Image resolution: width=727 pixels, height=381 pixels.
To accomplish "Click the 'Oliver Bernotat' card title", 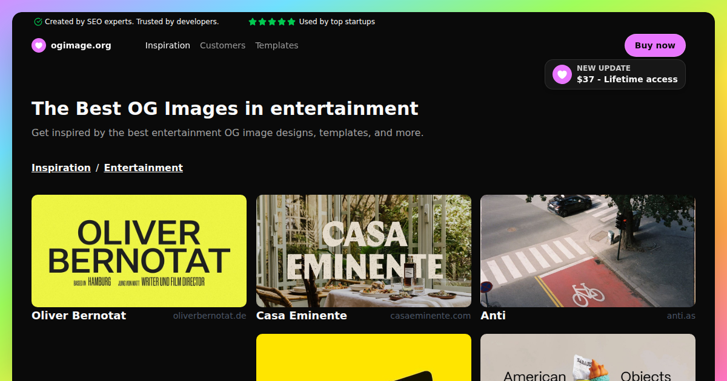I will pyautogui.click(x=79, y=315).
